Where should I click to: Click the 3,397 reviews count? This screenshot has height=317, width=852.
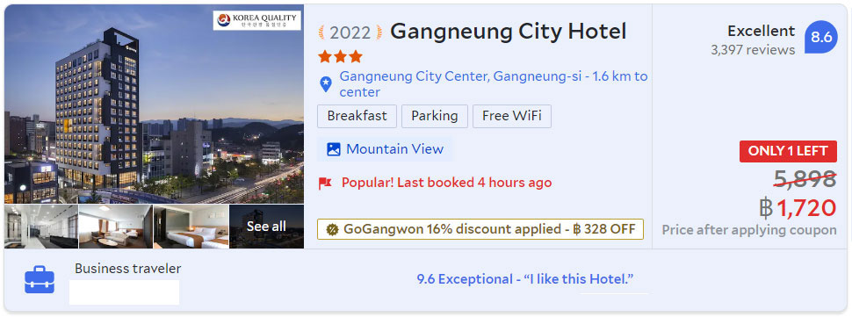[x=753, y=50]
